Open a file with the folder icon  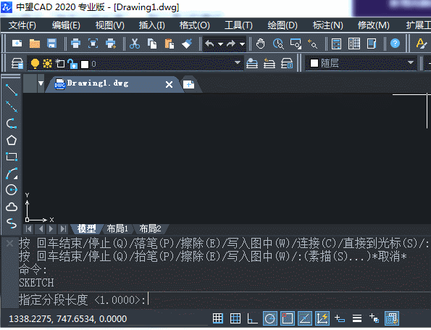35,44
